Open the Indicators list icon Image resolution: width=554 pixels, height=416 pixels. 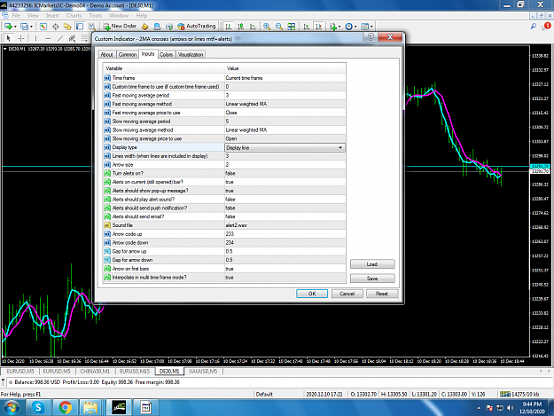pos(332,27)
